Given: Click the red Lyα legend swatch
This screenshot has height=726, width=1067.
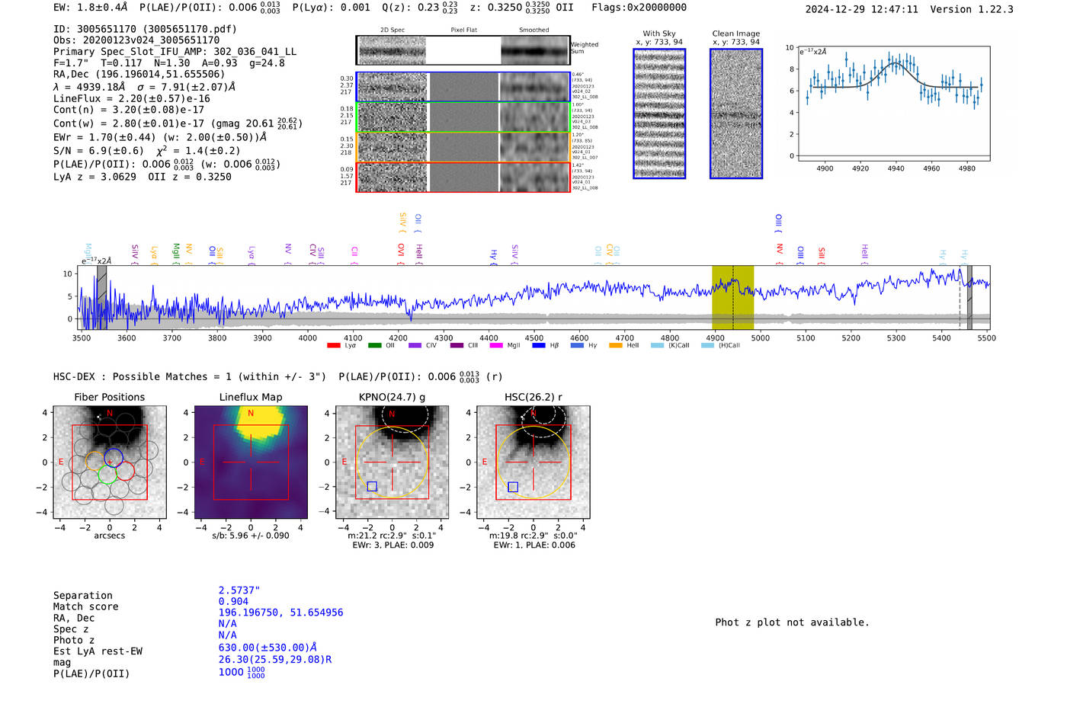Looking at the screenshot, I should click(x=333, y=346).
